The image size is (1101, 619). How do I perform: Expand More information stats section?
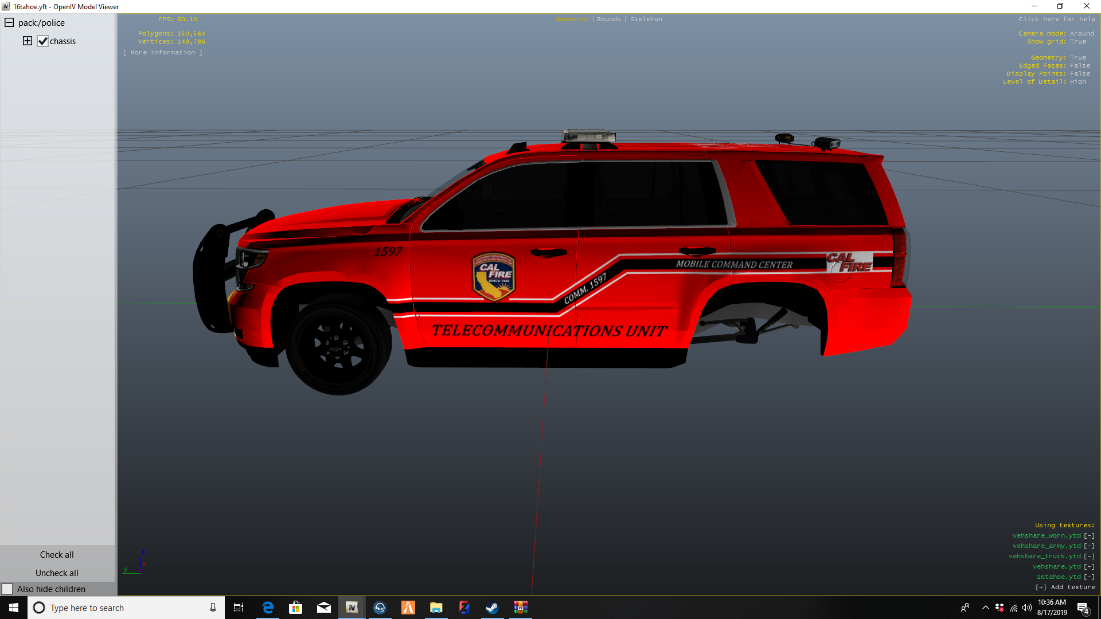pos(162,53)
